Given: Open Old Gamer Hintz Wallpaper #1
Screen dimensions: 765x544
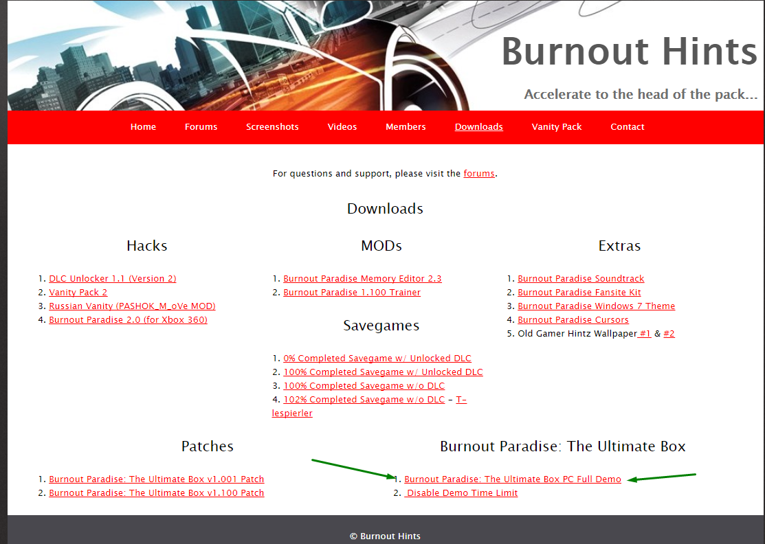Looking at the screenshot, I should 645,333.
